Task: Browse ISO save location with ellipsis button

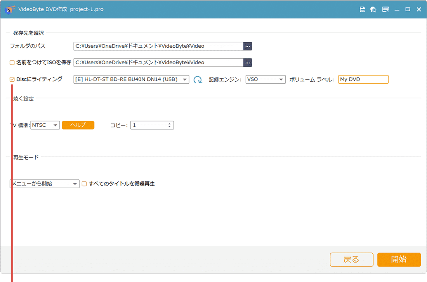Action: click(x=248, y=62)
